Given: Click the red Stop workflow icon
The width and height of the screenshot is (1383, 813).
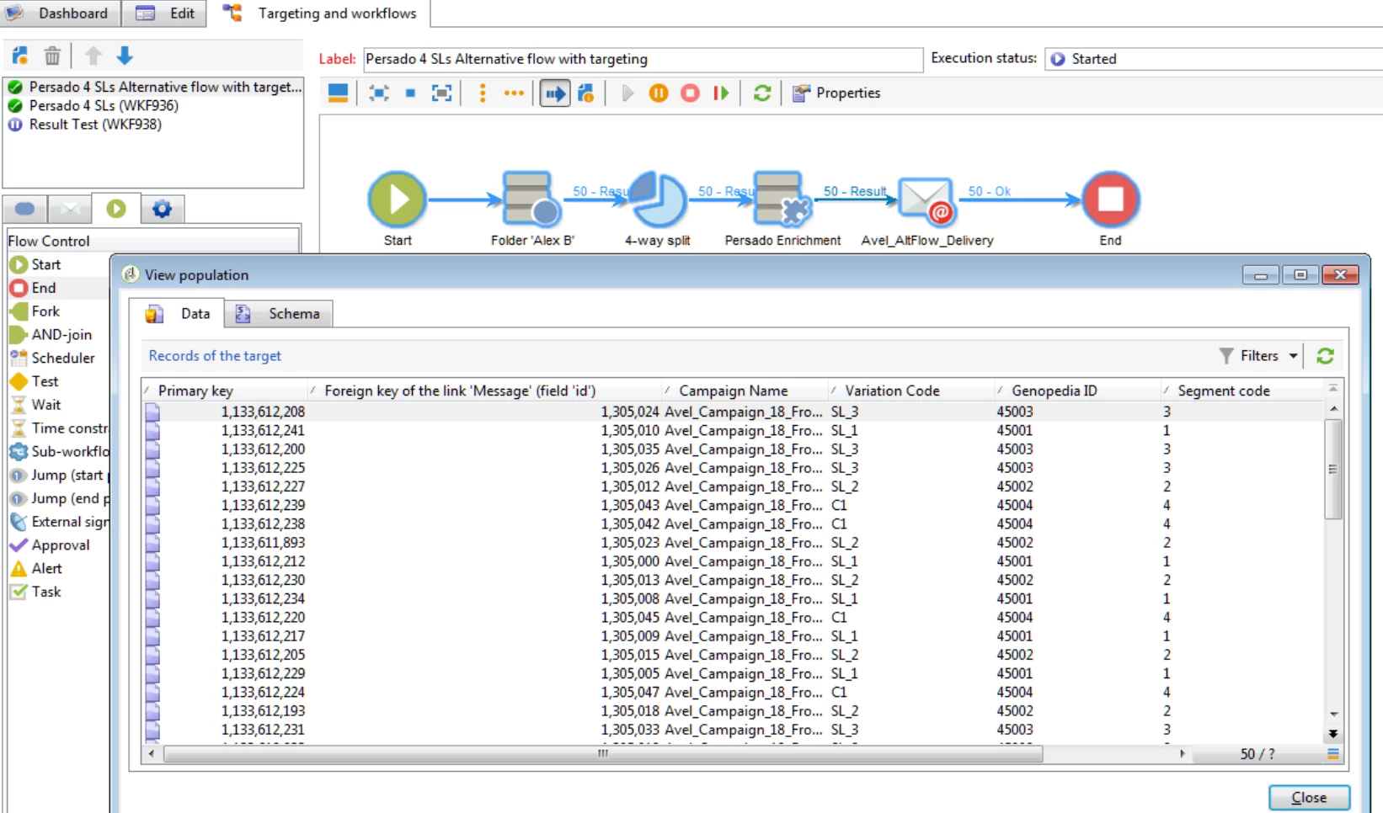Looking at the screenshot, I should tap(690, 93).
